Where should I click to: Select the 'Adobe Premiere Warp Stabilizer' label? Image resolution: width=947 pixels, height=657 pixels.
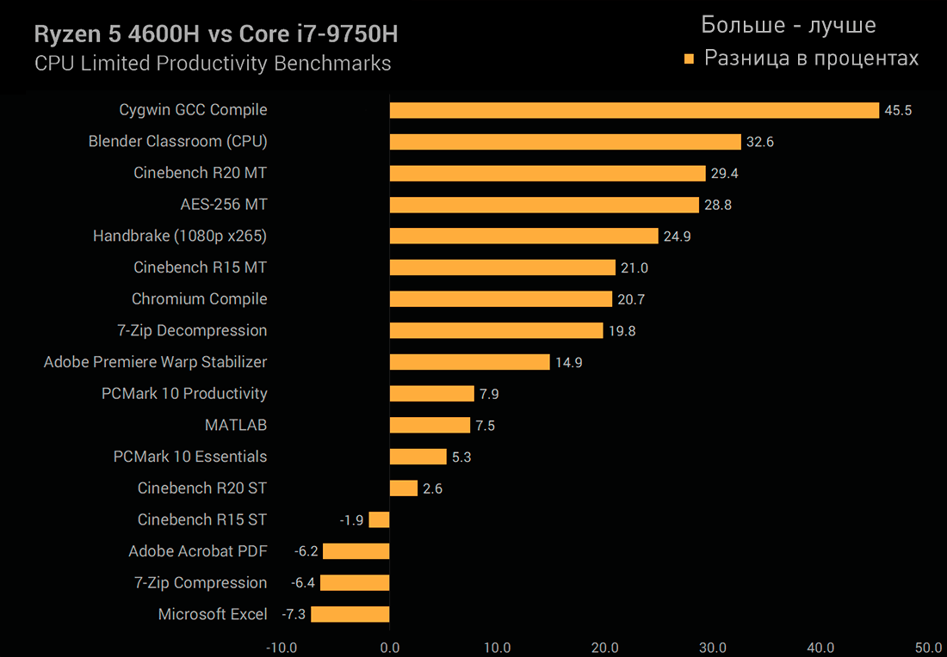coord(156,362)
